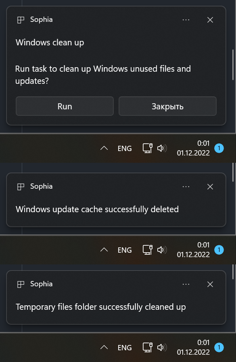Open ENG language switcher beneath Windows clean up notification
This screenshot has width=236, height=362.
click(125, 148)
